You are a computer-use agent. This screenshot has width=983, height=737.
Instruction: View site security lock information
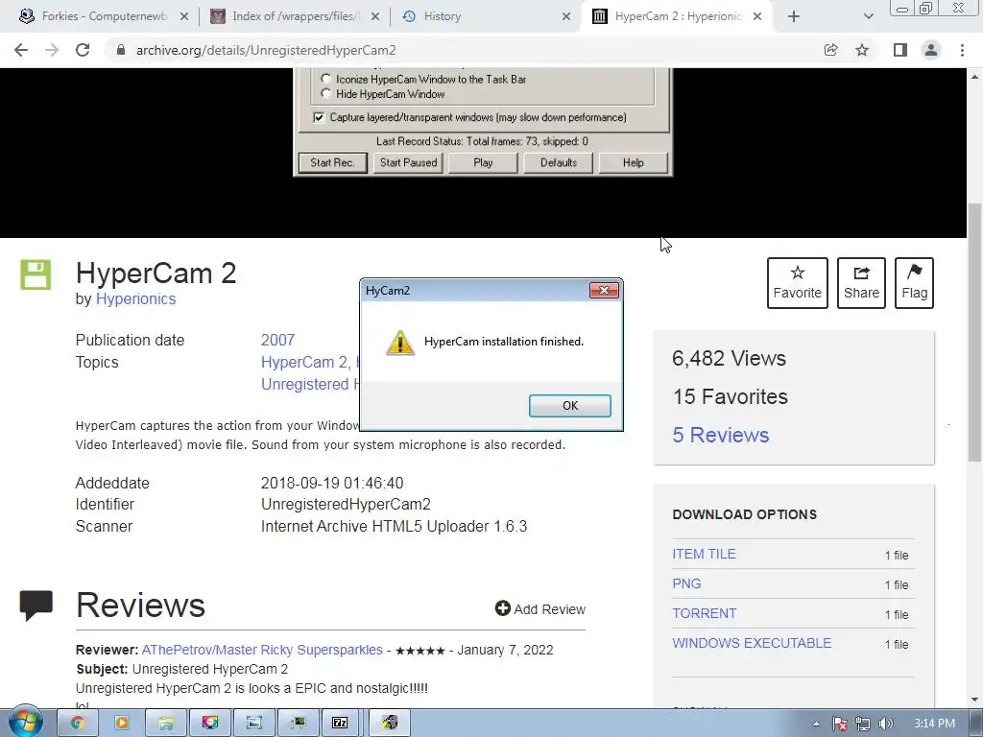[x=121, y=50]
